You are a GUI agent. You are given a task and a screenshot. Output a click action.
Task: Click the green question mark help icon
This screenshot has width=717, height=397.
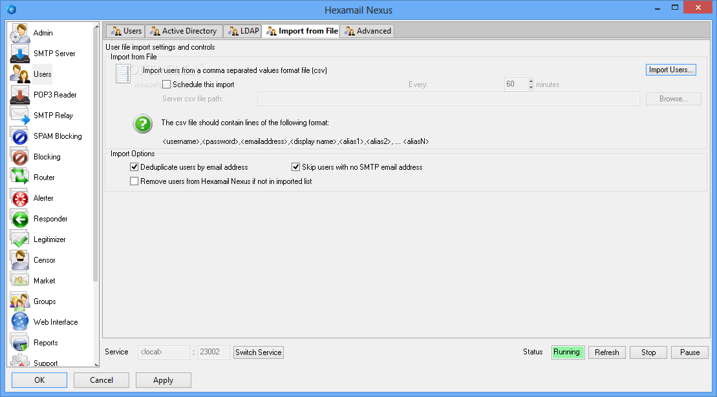tap(143, 124)
